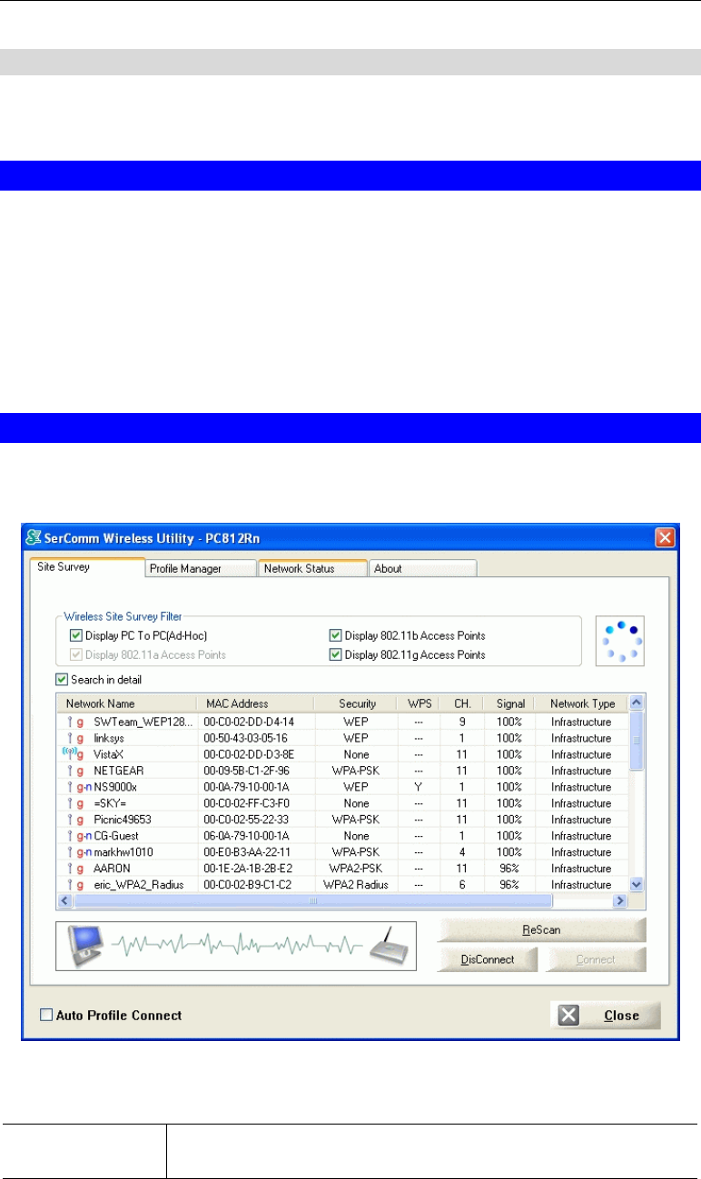Click the g-n icon beside markhw1010
Image resolution: width=701 pixels, height=1179 pixels.
click(x=84, y=851)
